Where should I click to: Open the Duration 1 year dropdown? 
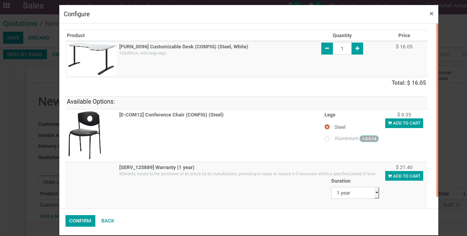click(x=355, y=193)
